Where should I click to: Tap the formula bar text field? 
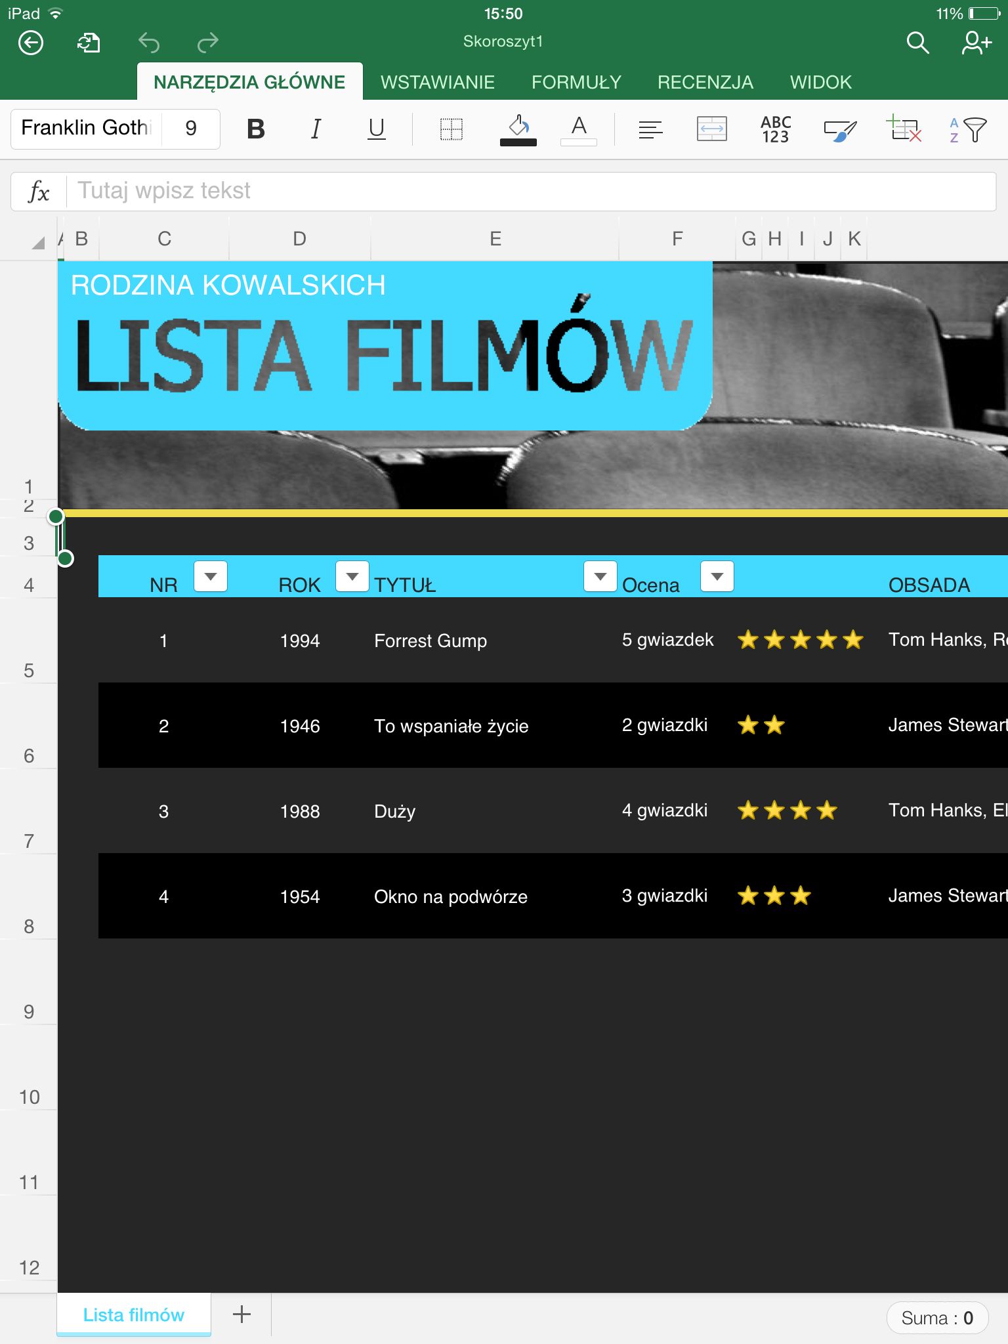tap(531, 192)
